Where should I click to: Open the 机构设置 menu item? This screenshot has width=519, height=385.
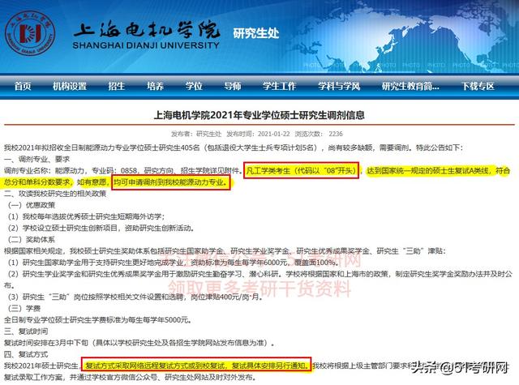pyautogui.click(x=70, y=87)
